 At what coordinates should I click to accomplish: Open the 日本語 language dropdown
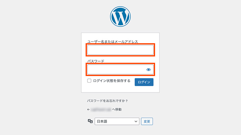tap(117, 121)
